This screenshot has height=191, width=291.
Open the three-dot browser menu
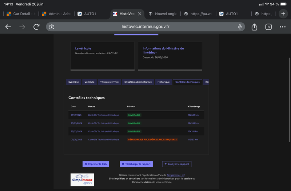[283, 27]
